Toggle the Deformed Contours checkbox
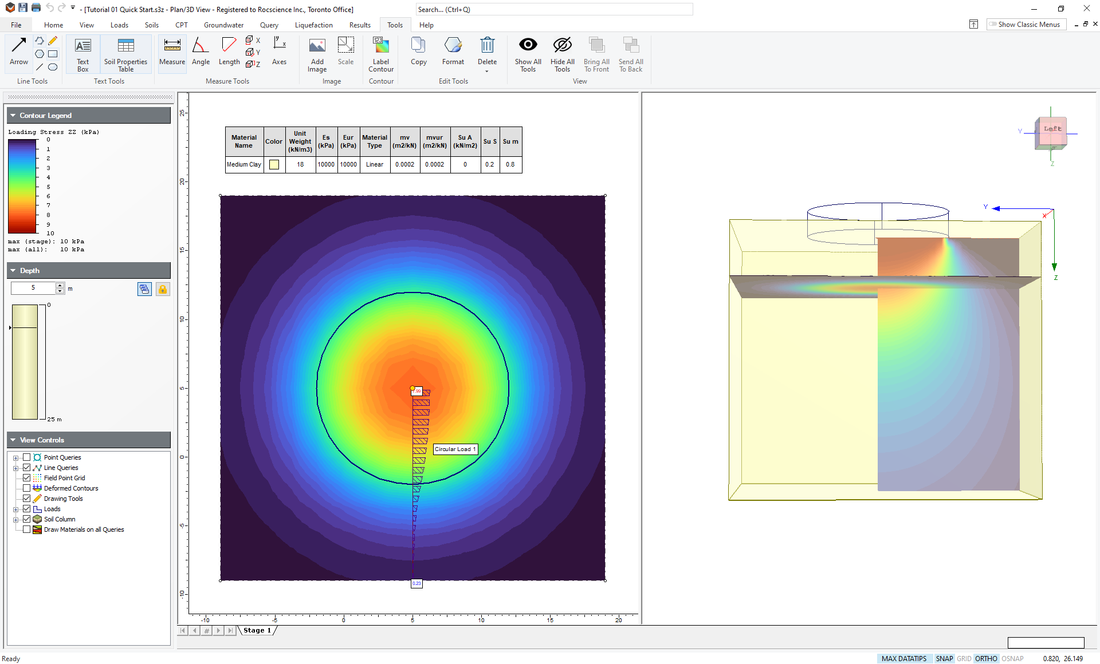This screenshot has height=664, width=1100. tap(27, 488)
